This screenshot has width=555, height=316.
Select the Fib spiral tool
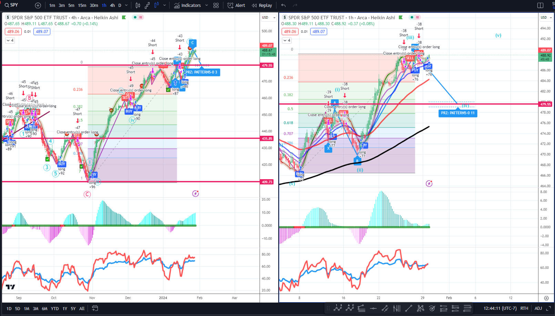point(432,308)
